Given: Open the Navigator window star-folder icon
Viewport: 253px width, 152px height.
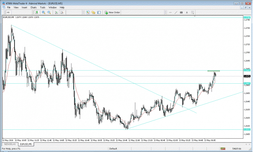Looking at the screenshot, I should (94, 13).
